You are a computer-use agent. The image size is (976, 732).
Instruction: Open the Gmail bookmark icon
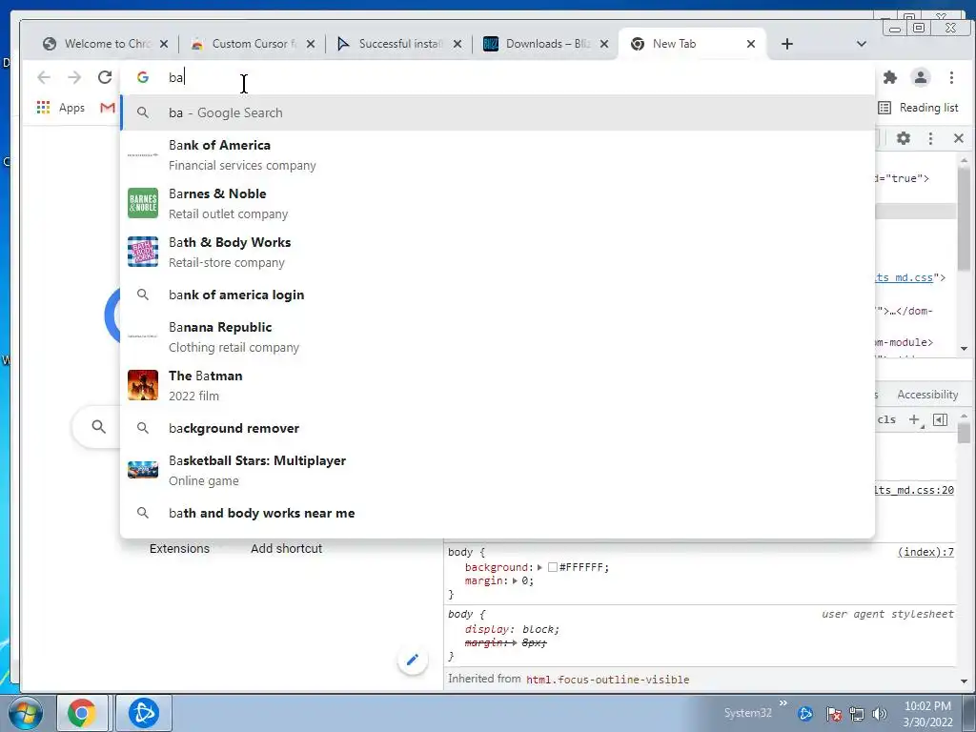[108, 108]
